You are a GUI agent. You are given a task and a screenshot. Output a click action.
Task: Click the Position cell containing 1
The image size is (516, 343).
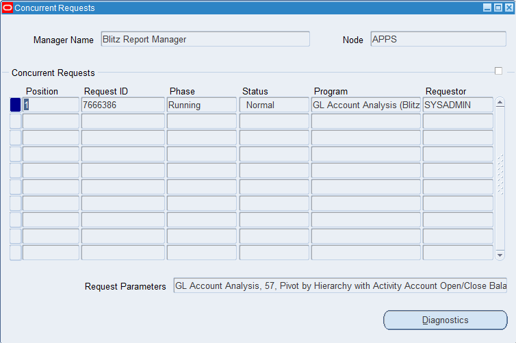[x=51, y=105]
